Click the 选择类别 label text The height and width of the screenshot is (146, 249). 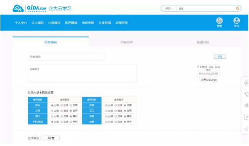35,138
